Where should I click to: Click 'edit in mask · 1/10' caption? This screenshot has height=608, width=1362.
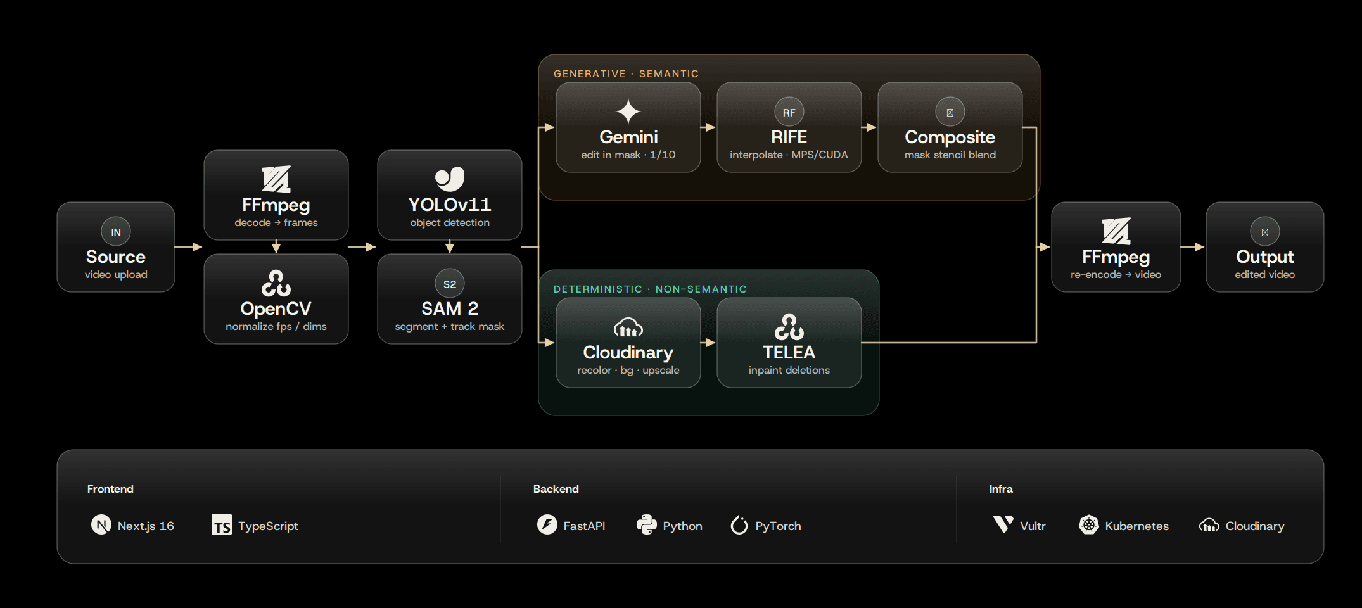click(628, 155)
